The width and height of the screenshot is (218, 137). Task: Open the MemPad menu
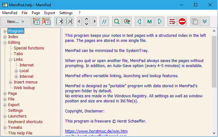click(10, 13)
